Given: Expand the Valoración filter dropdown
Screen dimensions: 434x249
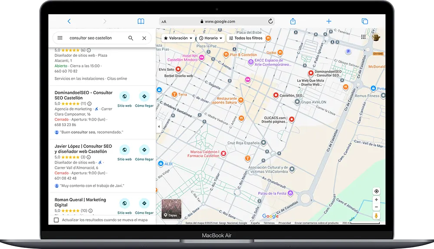Looking at the screenshot, I should (178, 38).
